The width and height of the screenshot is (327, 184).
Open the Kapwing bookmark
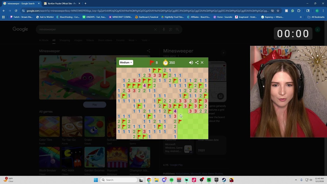click(x=272, y=17)
